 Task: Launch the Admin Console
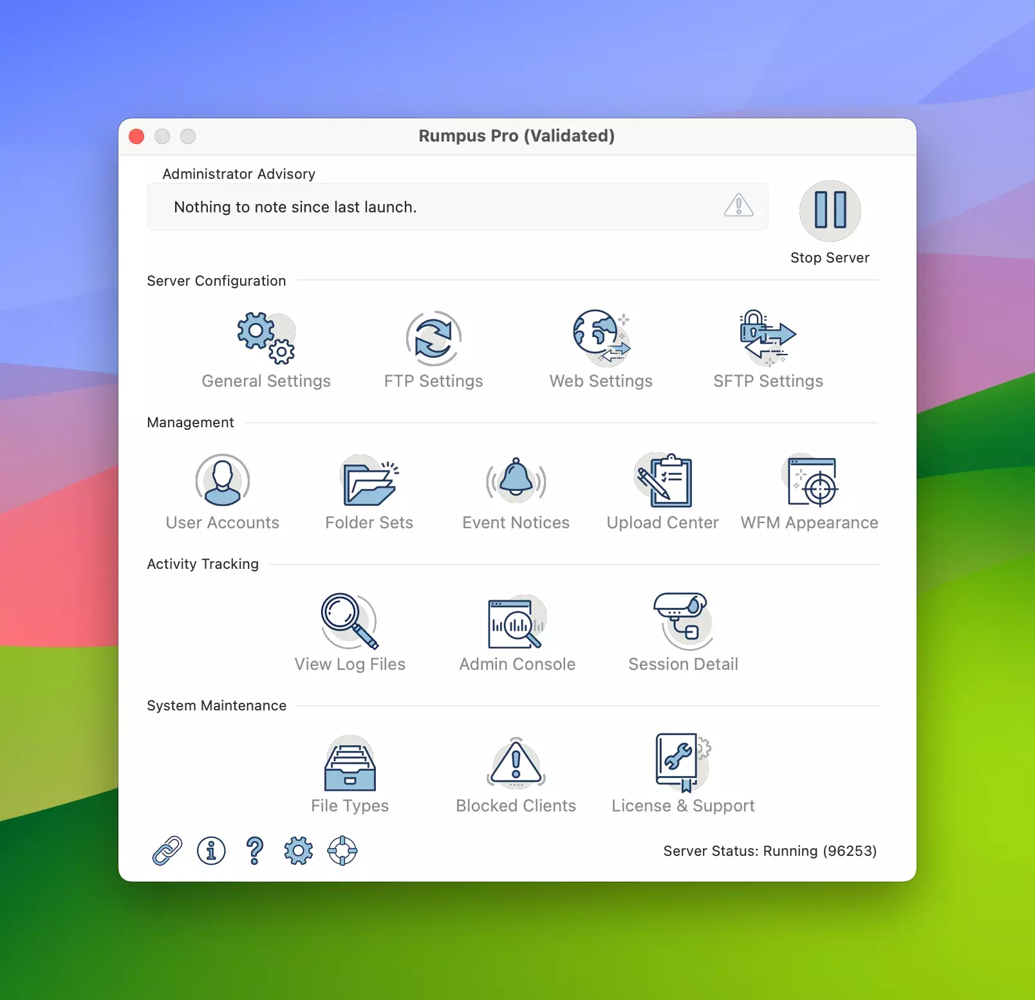[516, 622]
